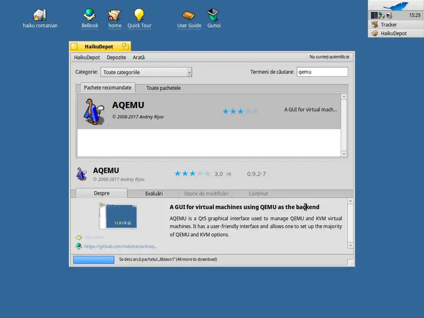Open the Depozite menu
The image size is (424, 318).
click(x=116, y=57)
